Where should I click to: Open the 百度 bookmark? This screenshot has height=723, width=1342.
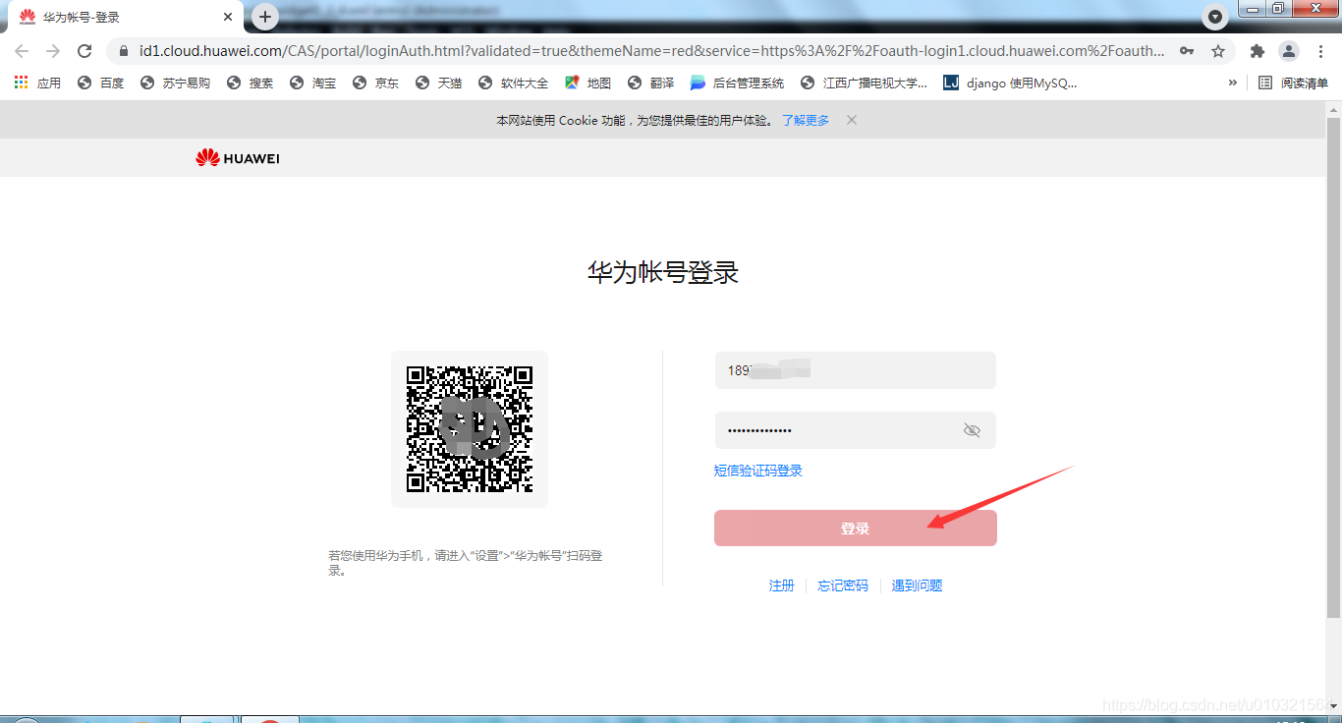pos(100,83)
